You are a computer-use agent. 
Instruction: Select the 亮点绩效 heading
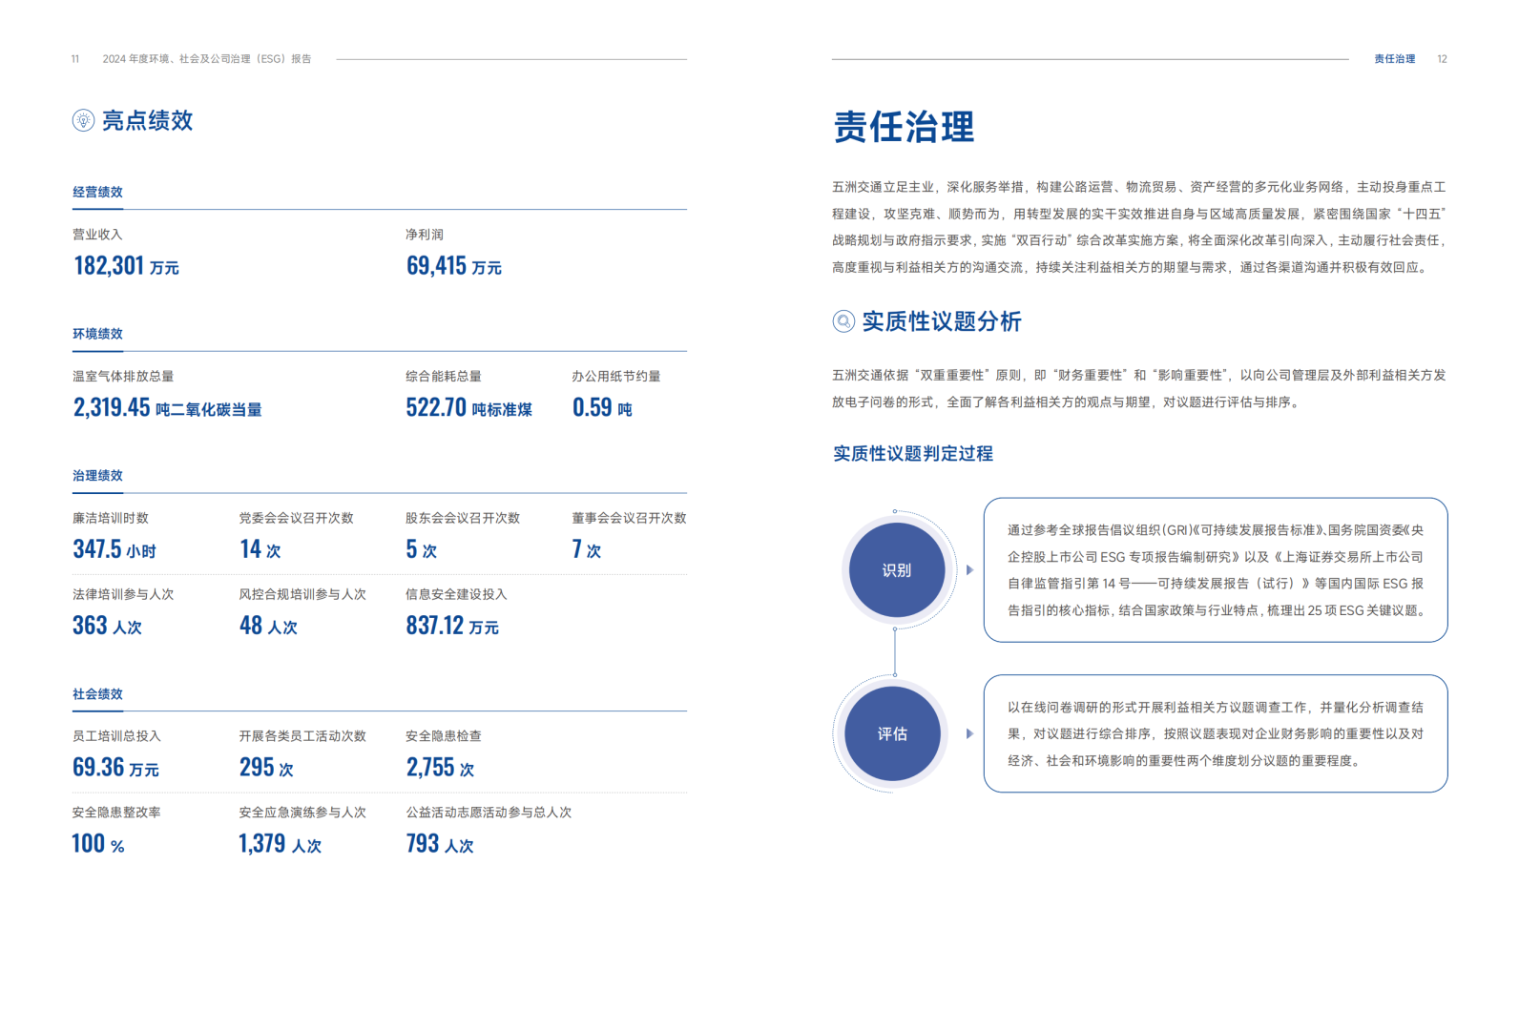pyautogui.click(x=147, y=120)
